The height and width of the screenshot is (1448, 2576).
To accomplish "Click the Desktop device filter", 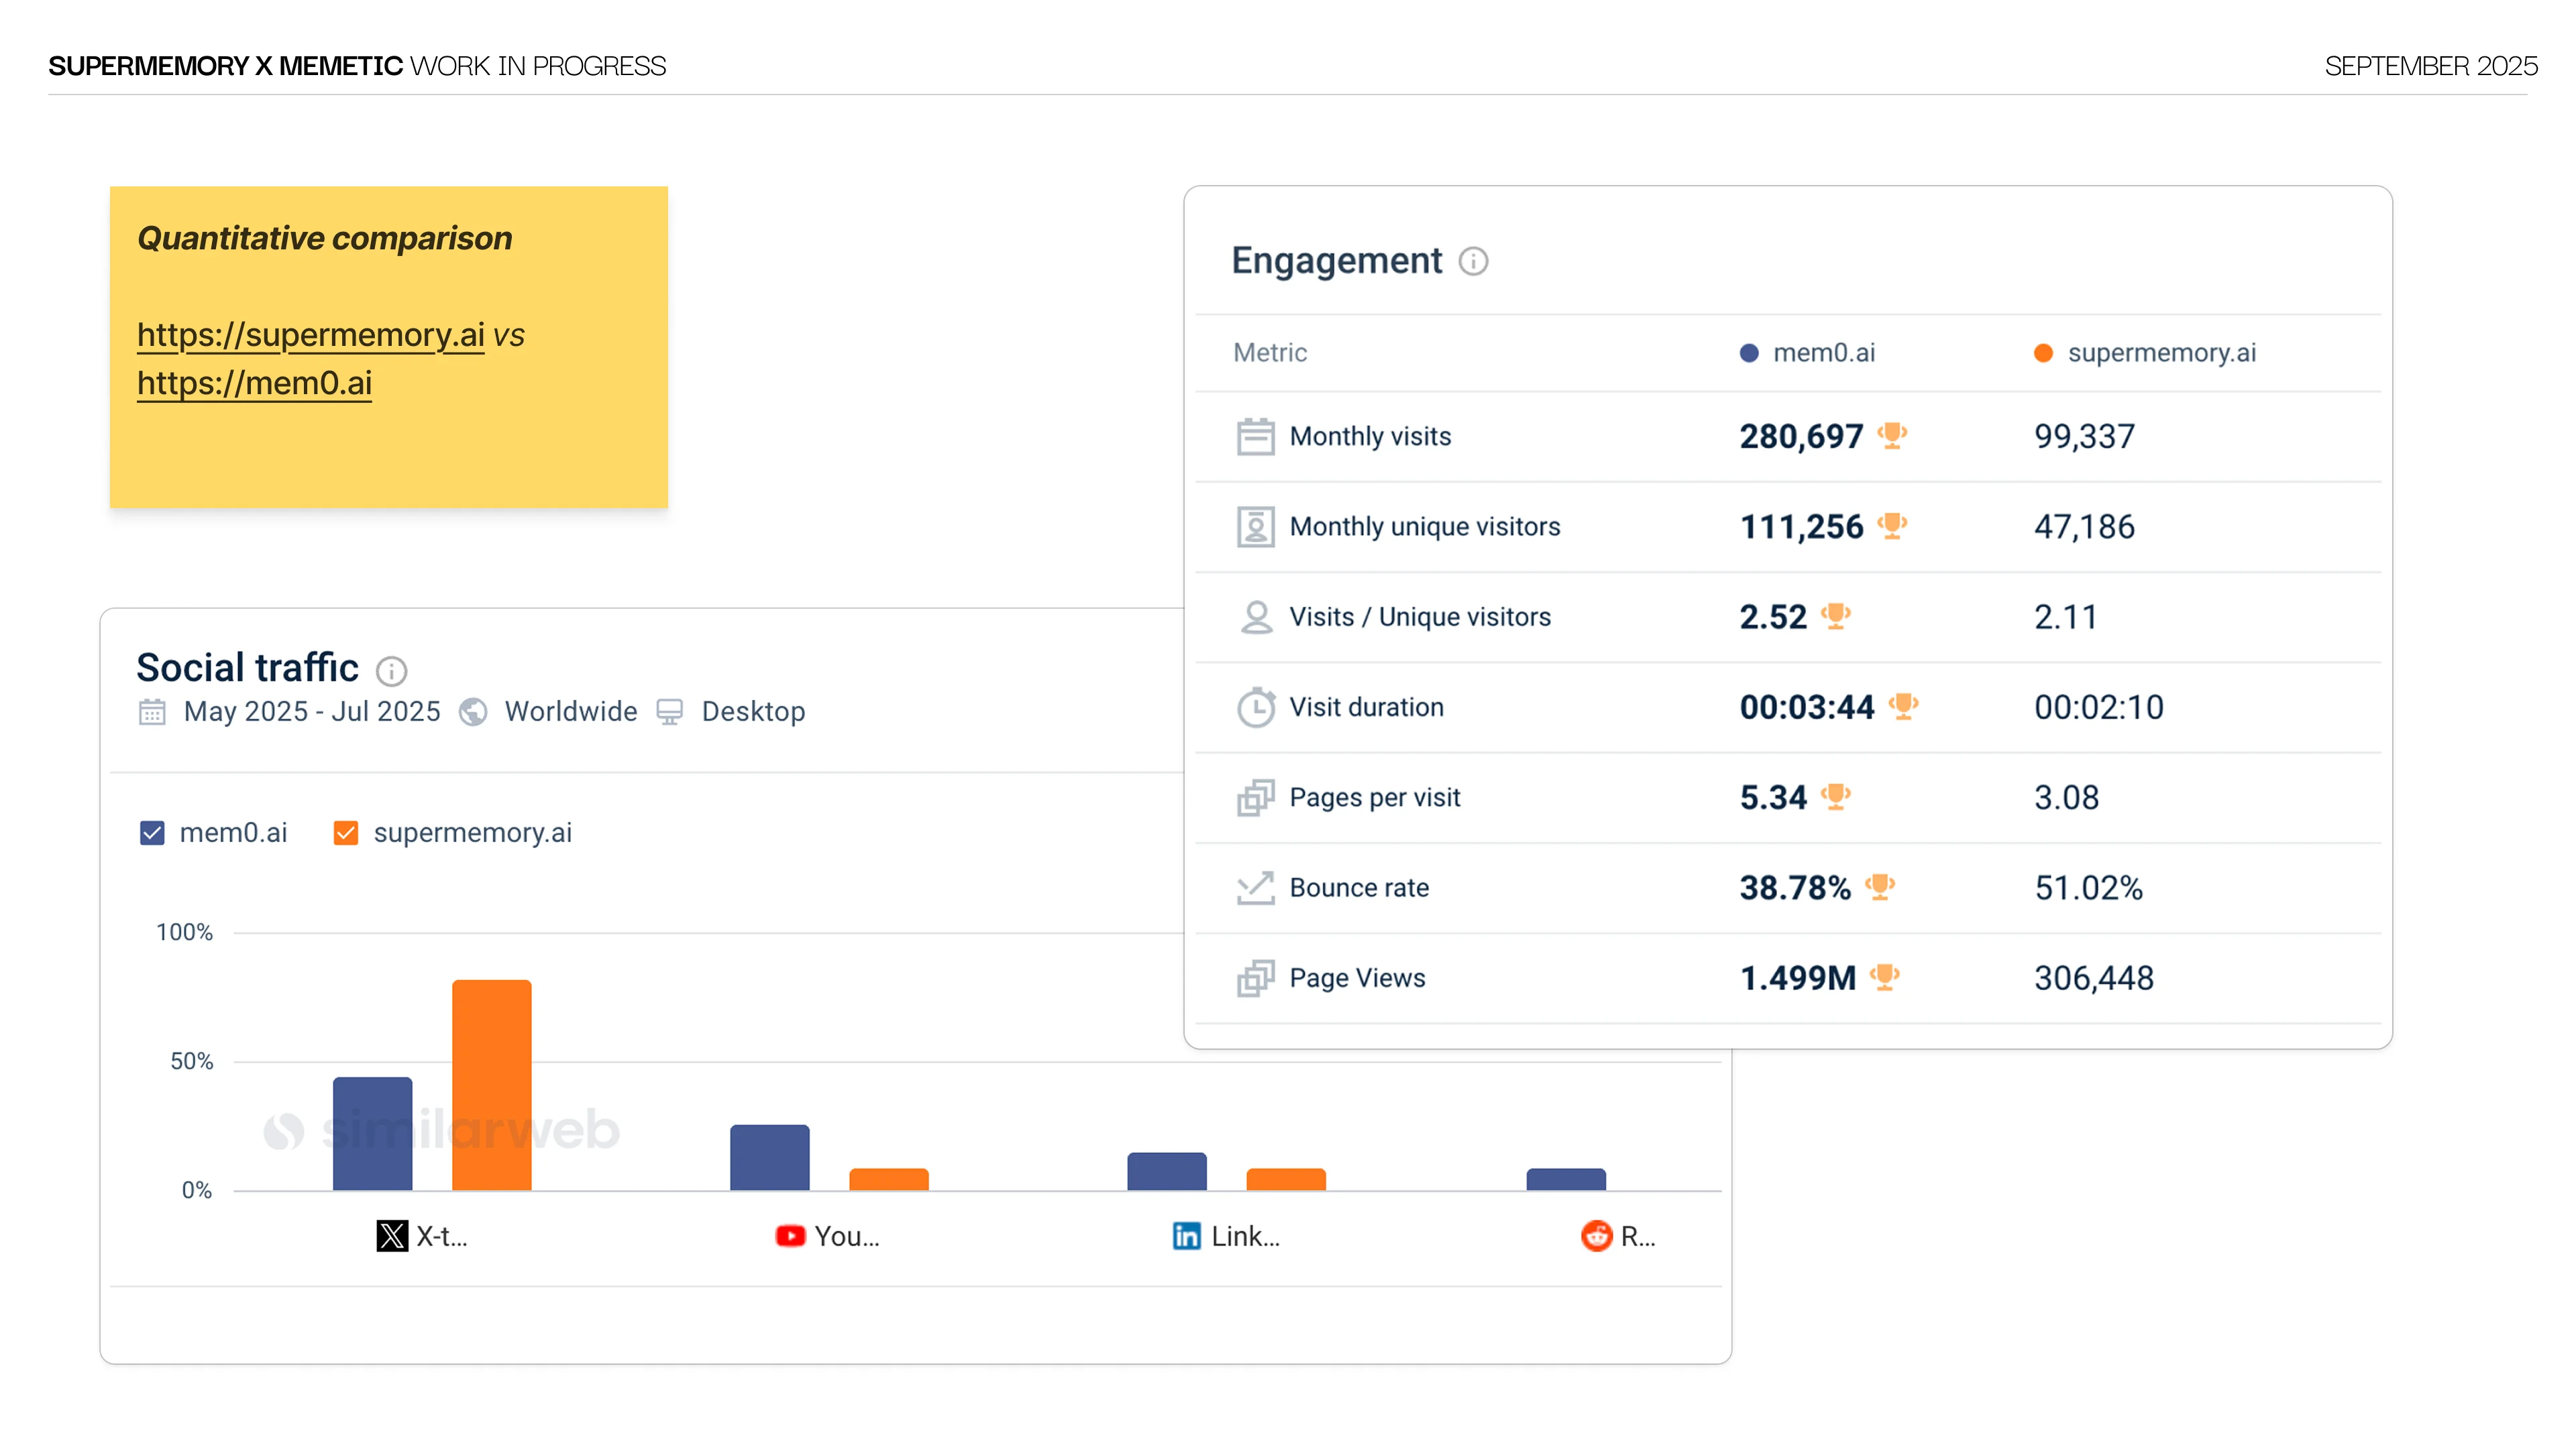I will pyautogui.click(x=752, y=711).
